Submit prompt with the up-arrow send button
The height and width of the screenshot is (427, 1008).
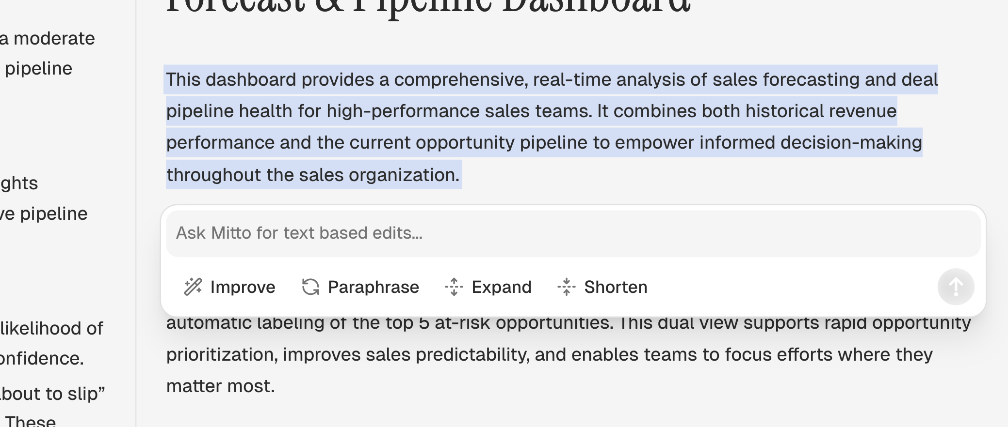pyautogui.click(x=956, y=287)
